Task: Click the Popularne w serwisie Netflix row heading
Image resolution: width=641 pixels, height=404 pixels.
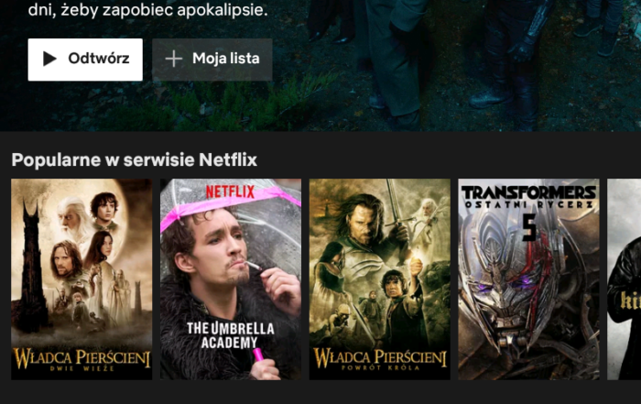Action: coord(134,160)
